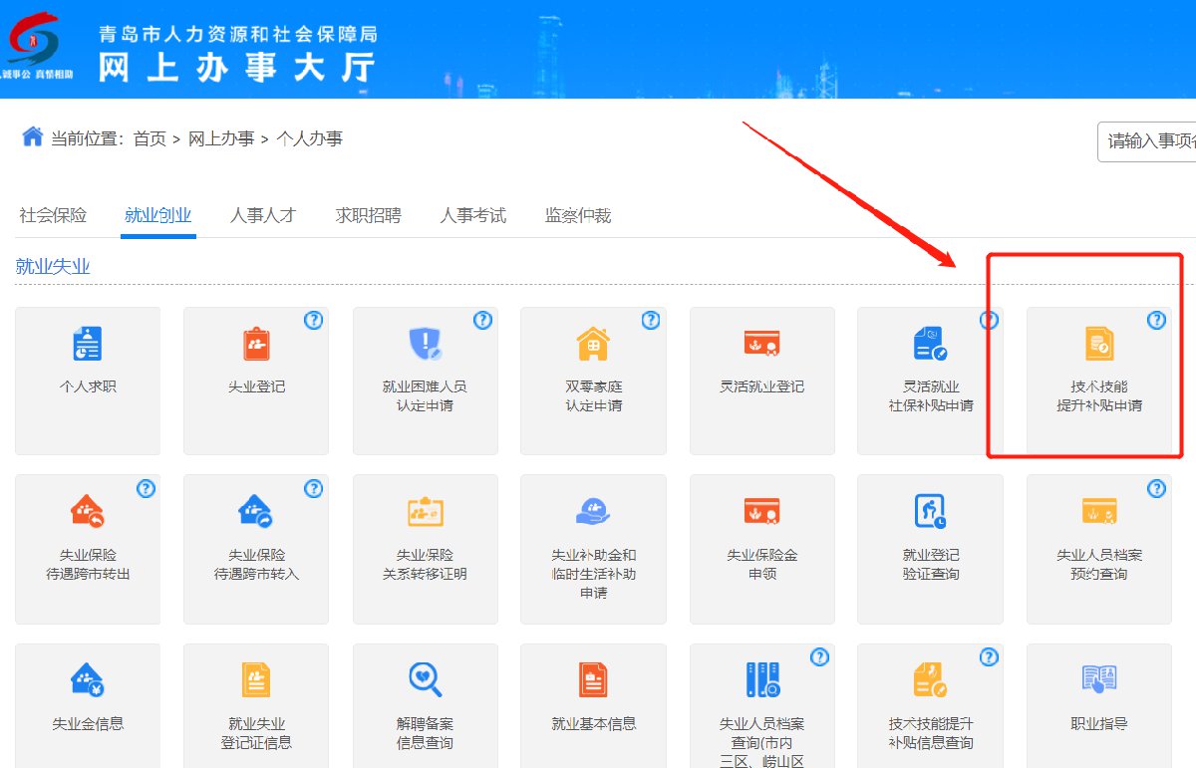Screen dimensions: 1196x768
Task: Click the 首页 breadcrumb link
Action: (149, 139)
